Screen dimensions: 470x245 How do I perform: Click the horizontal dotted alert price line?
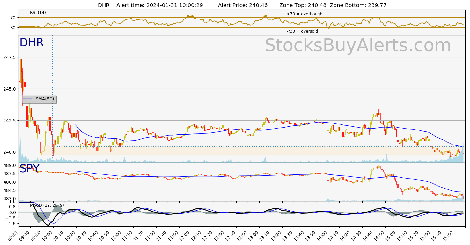pos(258,146)
